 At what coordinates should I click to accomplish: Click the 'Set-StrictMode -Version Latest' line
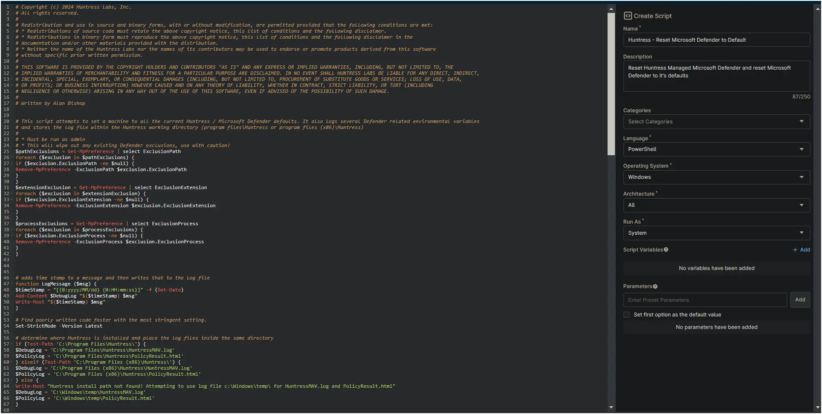click(59, 326)
